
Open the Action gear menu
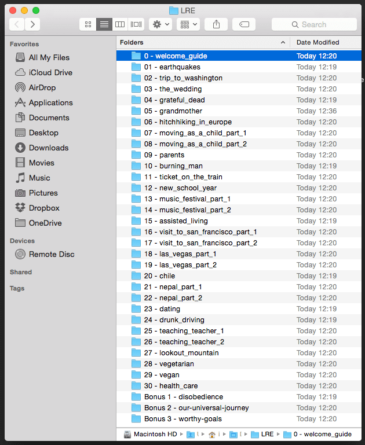(x=160, y=24)
